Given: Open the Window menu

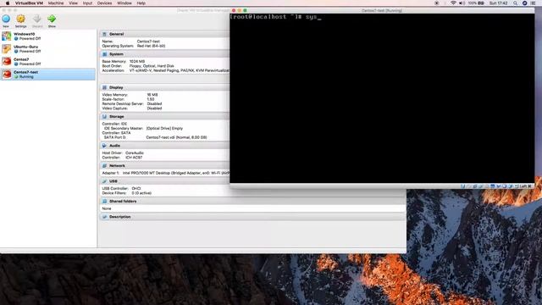Looking at the screenshot, I should [124, 3].
